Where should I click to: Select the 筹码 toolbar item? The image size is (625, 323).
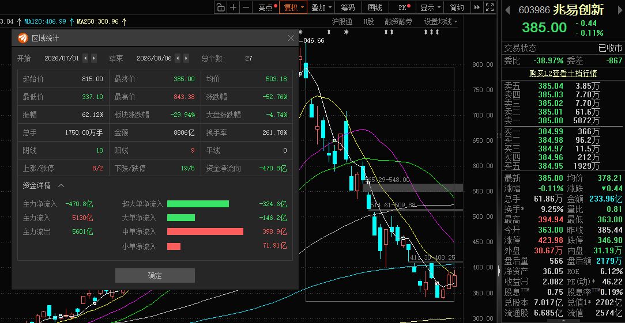[348, 7]
